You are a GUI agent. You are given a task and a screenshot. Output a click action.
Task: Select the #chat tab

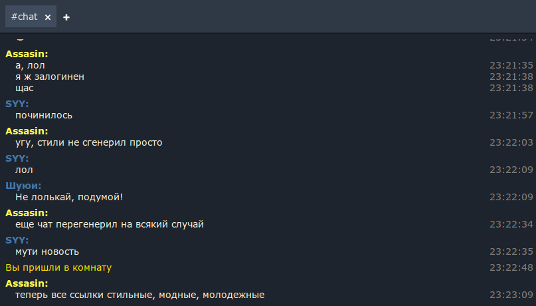coord(25,17)
